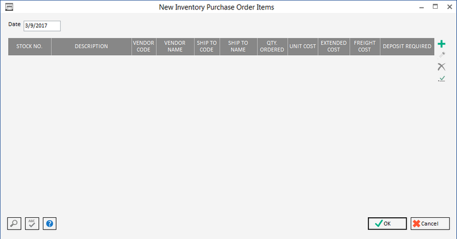Click the SHIP TO CODE column header

tap(207, 46)
